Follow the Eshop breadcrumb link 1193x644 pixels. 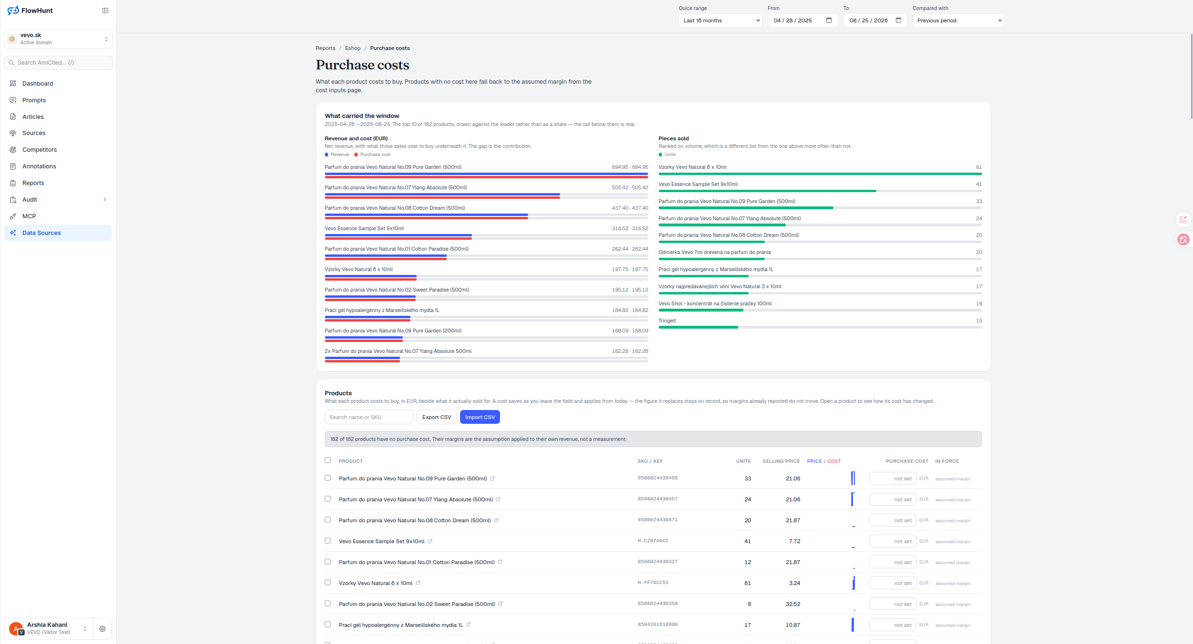pos(353,48)
